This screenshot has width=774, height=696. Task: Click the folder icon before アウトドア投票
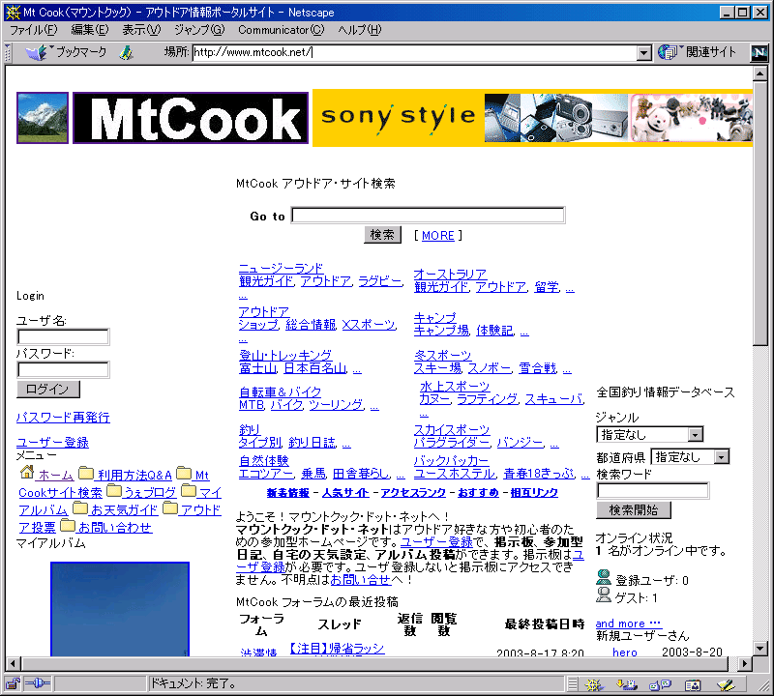[170, 507]
